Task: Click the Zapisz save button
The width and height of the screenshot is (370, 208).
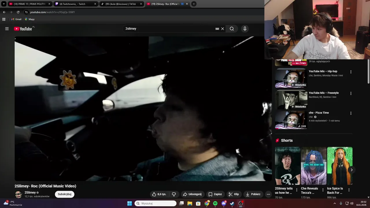Action: (215, 194)
